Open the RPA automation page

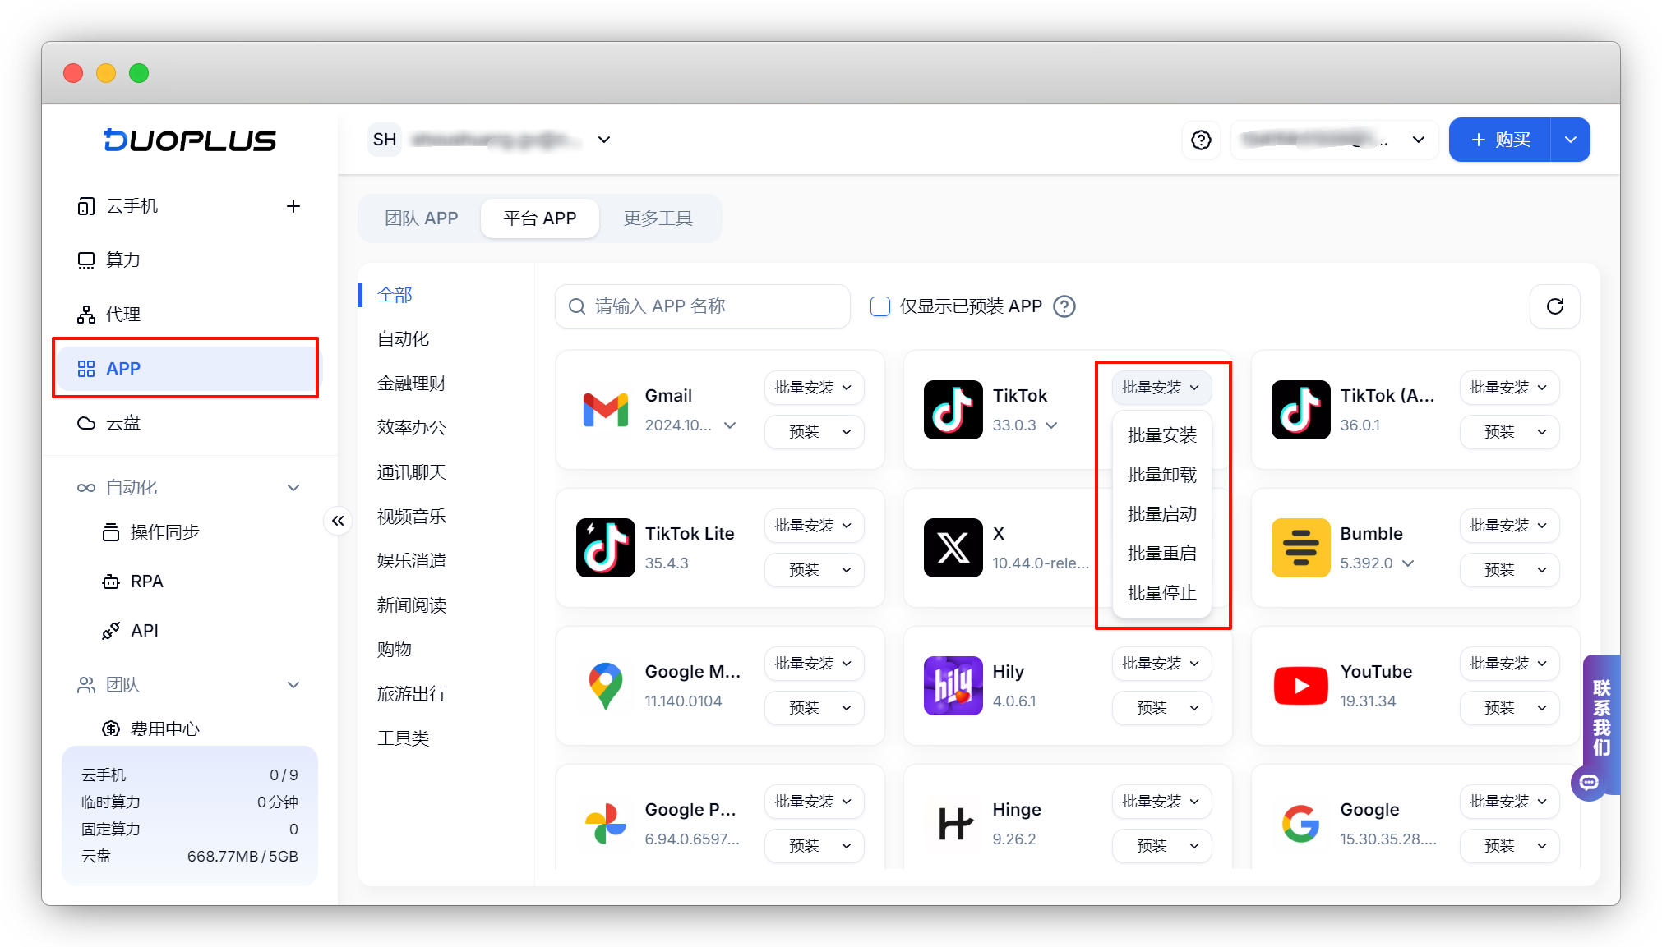click(x=146, y=582)
